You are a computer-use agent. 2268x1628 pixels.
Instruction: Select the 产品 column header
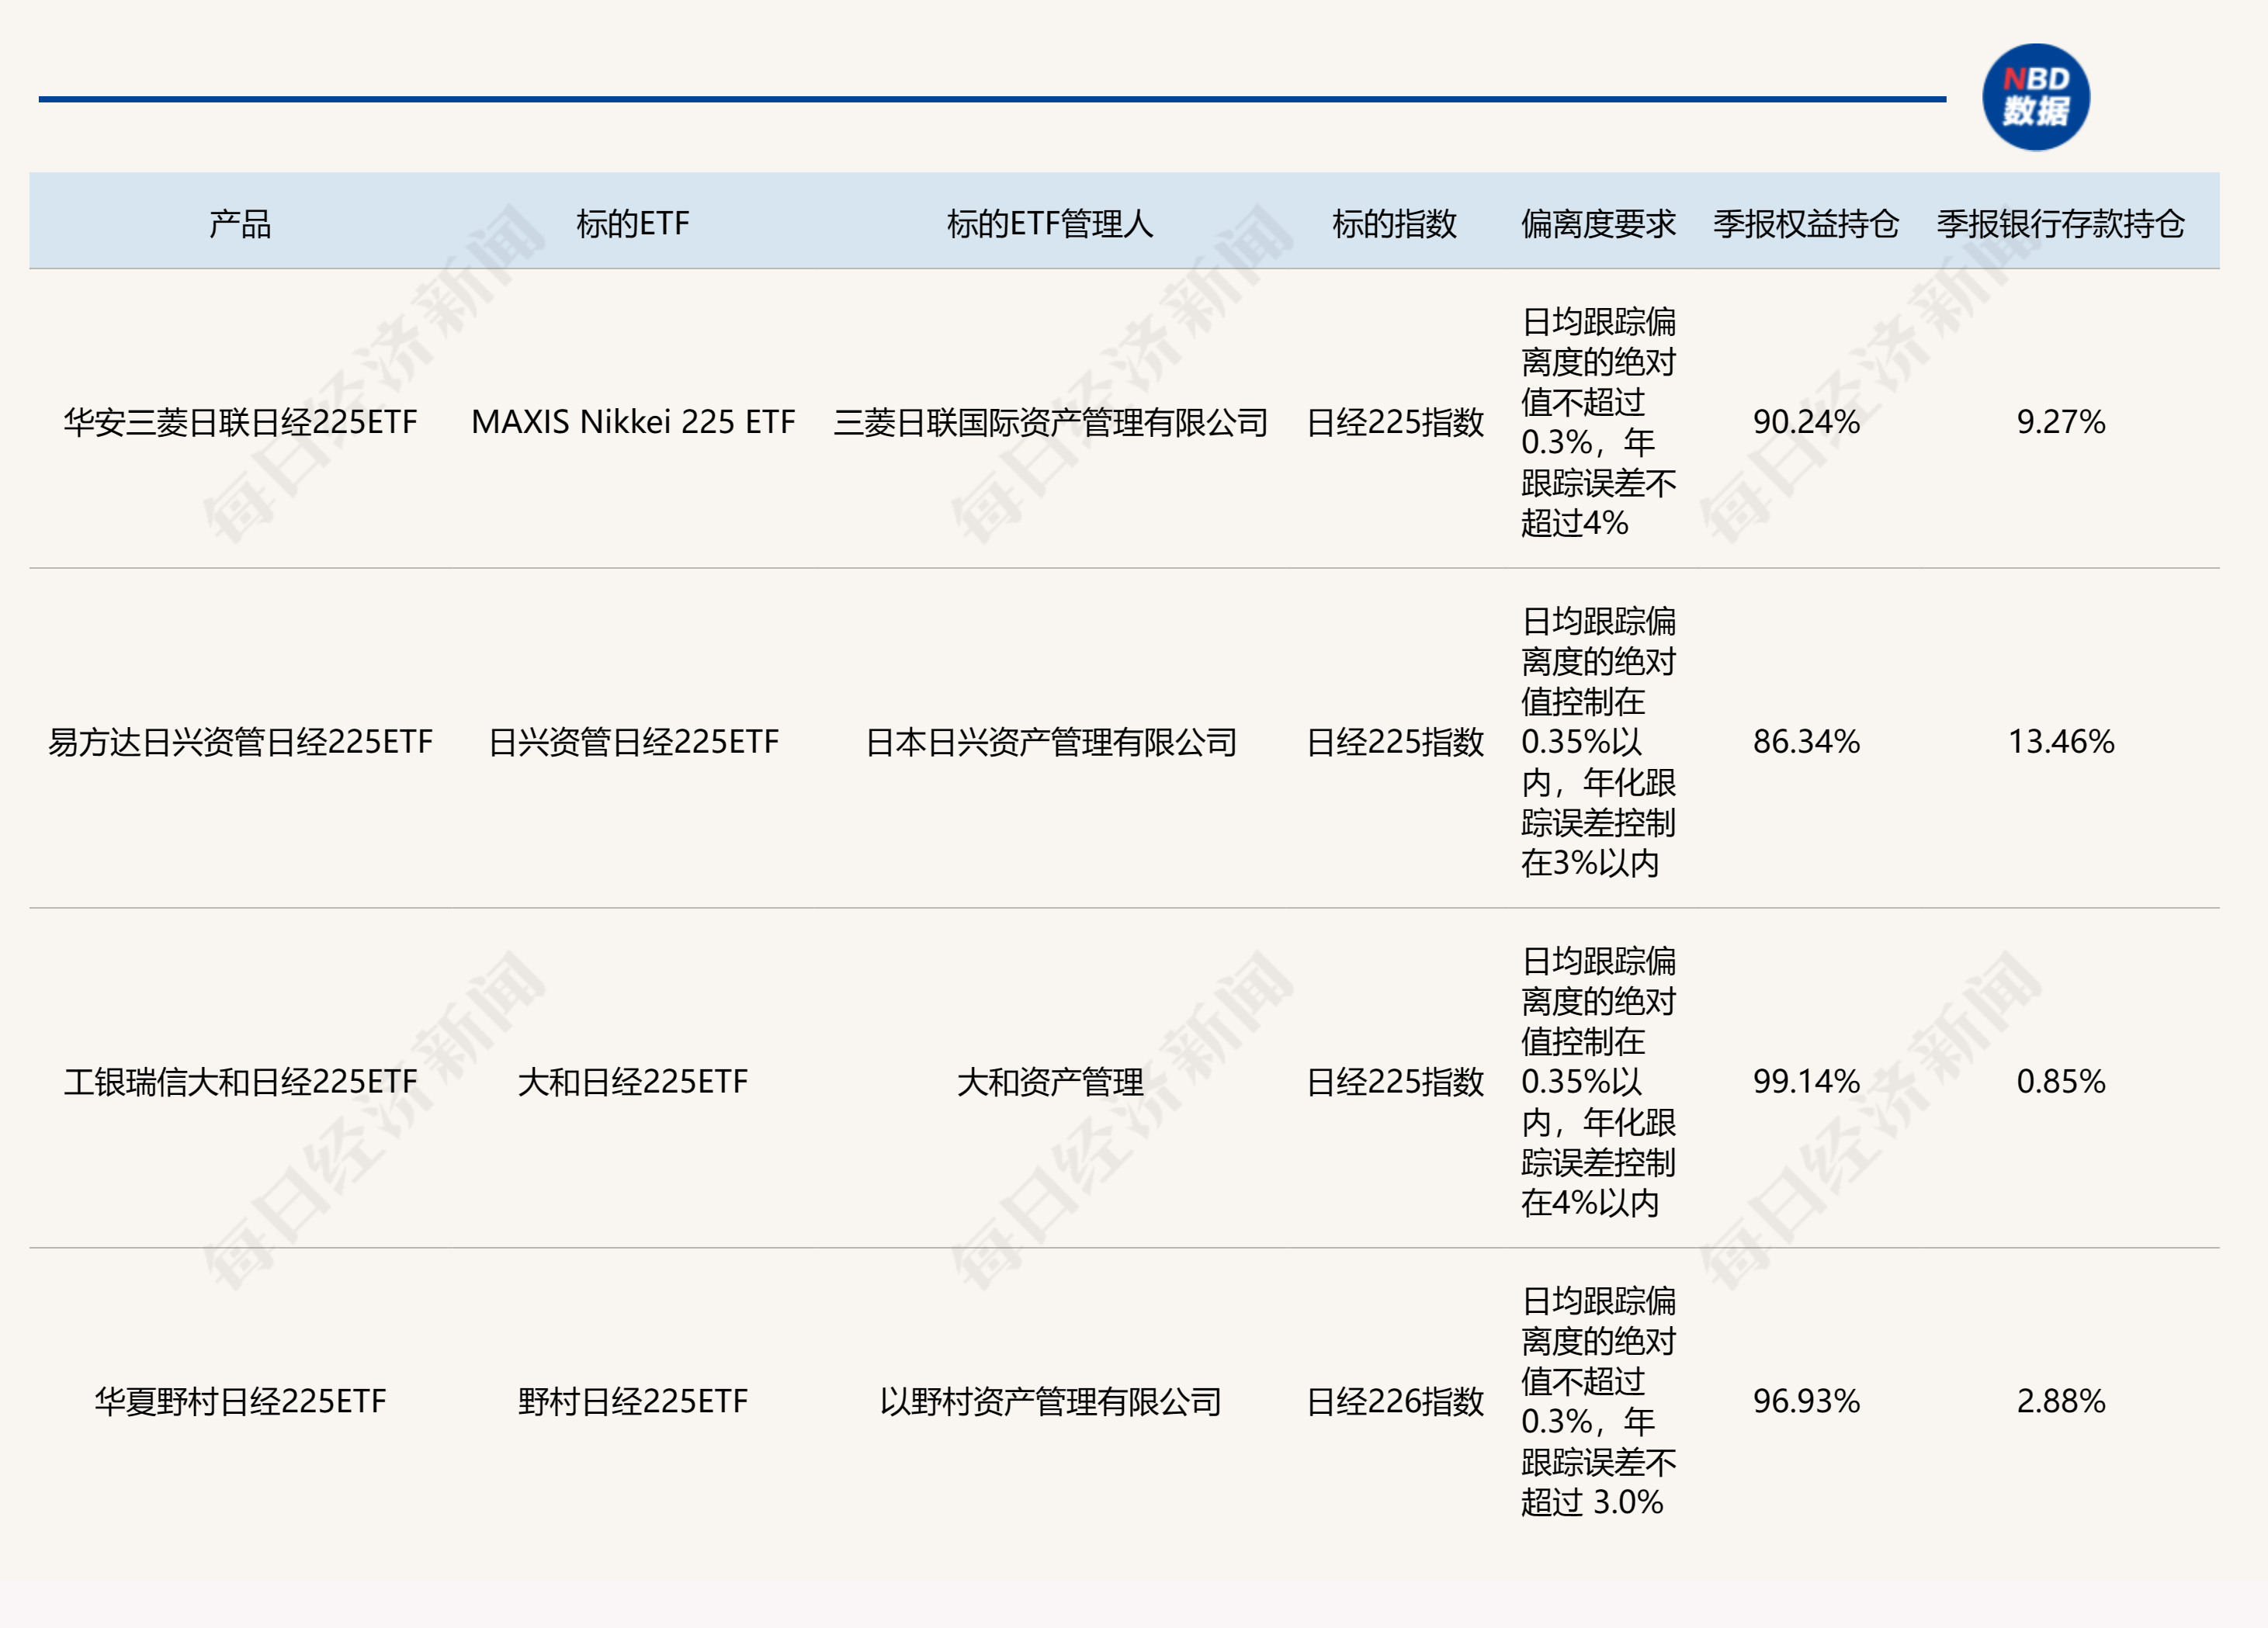point(240,223)
